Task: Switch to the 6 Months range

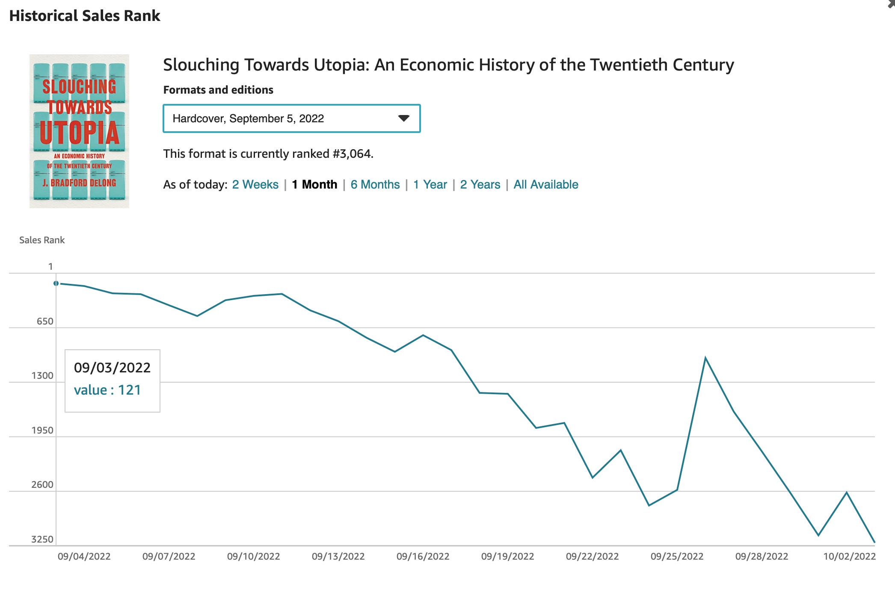Action: 375,185
